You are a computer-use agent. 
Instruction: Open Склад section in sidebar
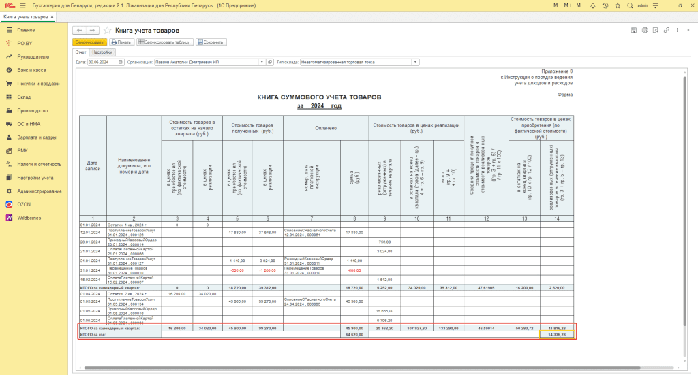(24, 97)
